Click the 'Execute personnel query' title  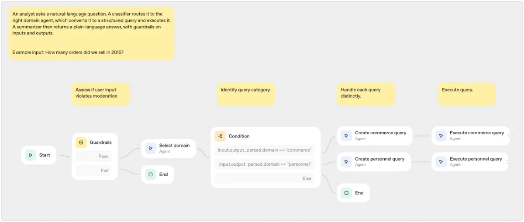(x=476, y=159)
